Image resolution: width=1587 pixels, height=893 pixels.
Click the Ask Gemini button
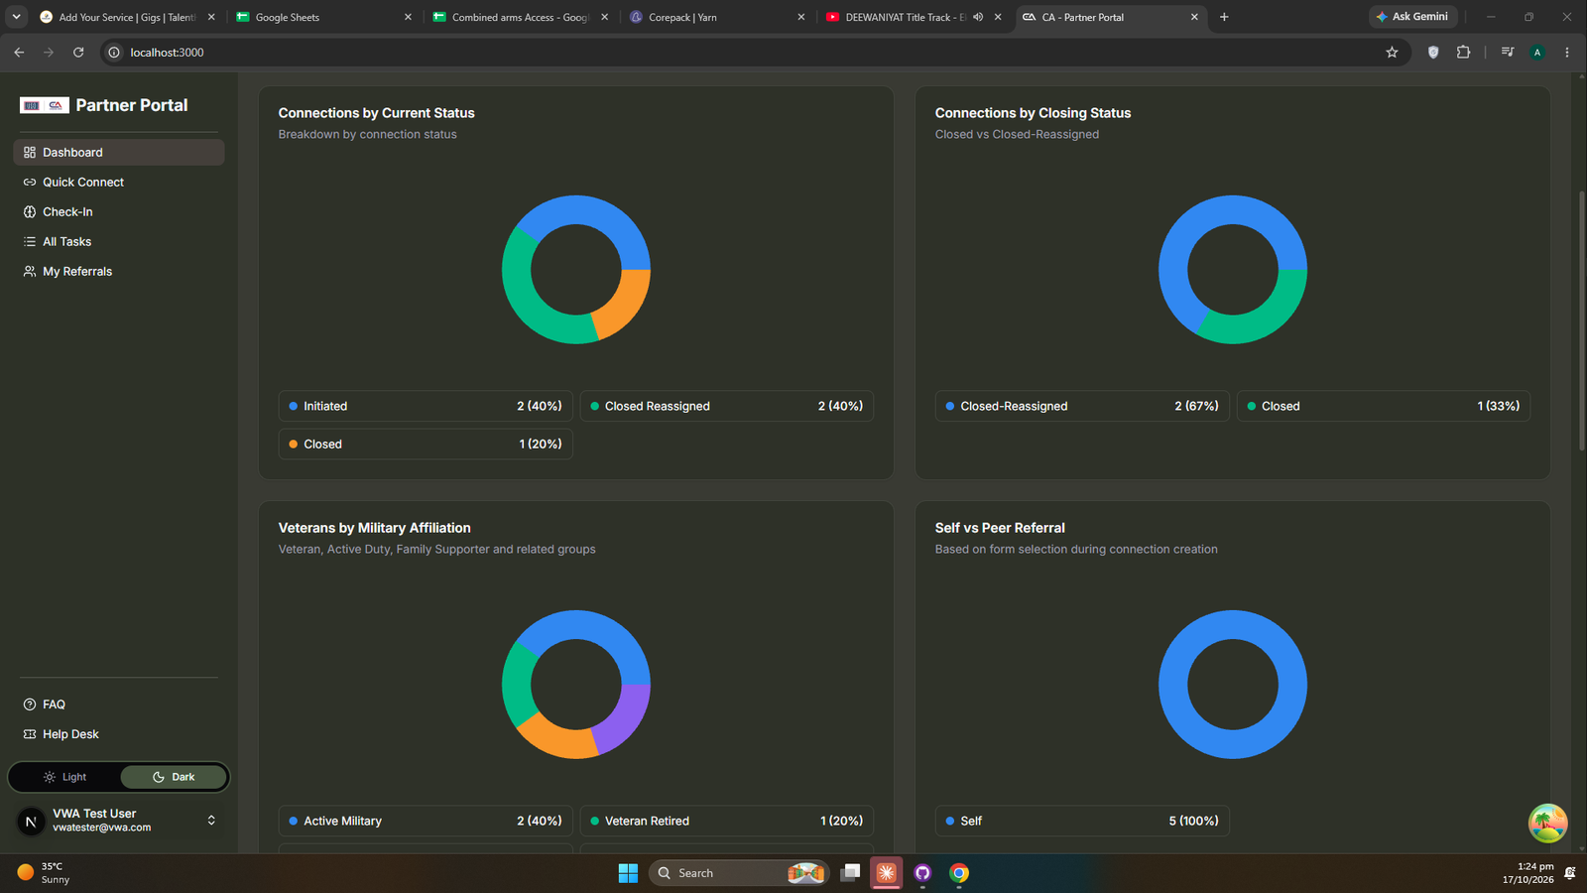pyautogui.click(x=1412, y=17)
